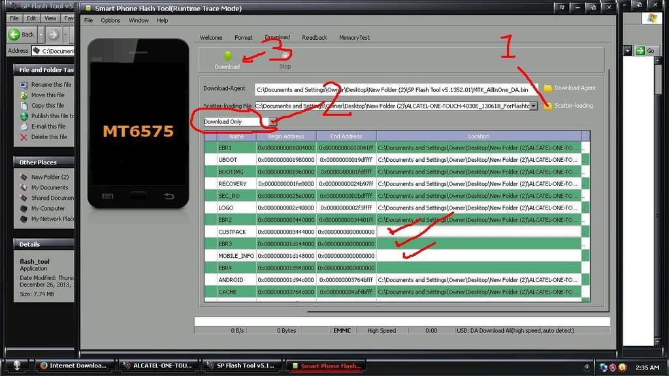The height and width of the screenshot is (376, 669).
Task: Click the Download-Agent file path field
Action: tap(397, 89)
